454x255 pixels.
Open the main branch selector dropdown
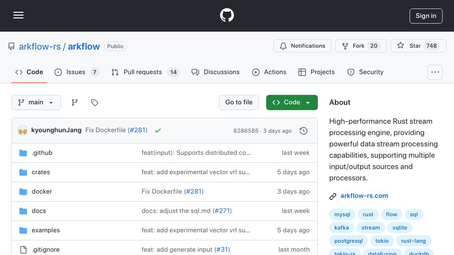click(x=36, y=102)
